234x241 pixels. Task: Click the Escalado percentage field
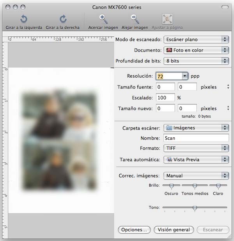[165, 97]
